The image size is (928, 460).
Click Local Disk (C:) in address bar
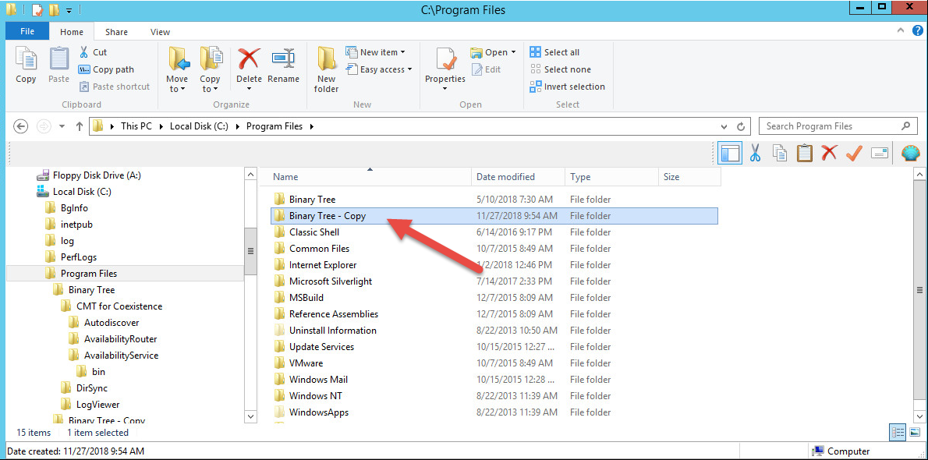pos(199,126)
